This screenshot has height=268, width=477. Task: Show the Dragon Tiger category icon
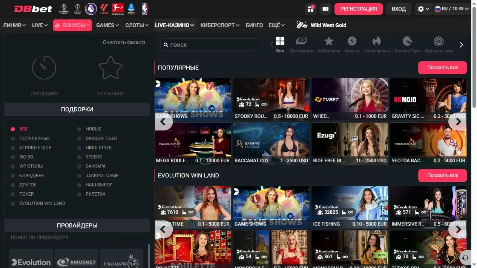point(407,44)
